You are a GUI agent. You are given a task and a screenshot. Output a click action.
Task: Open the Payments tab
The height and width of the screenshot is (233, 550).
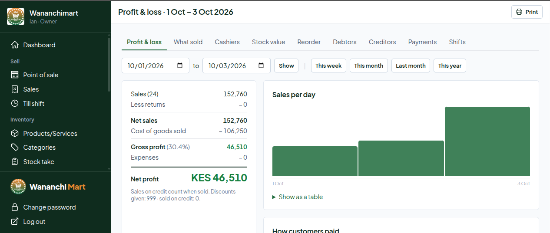(422, 42)
